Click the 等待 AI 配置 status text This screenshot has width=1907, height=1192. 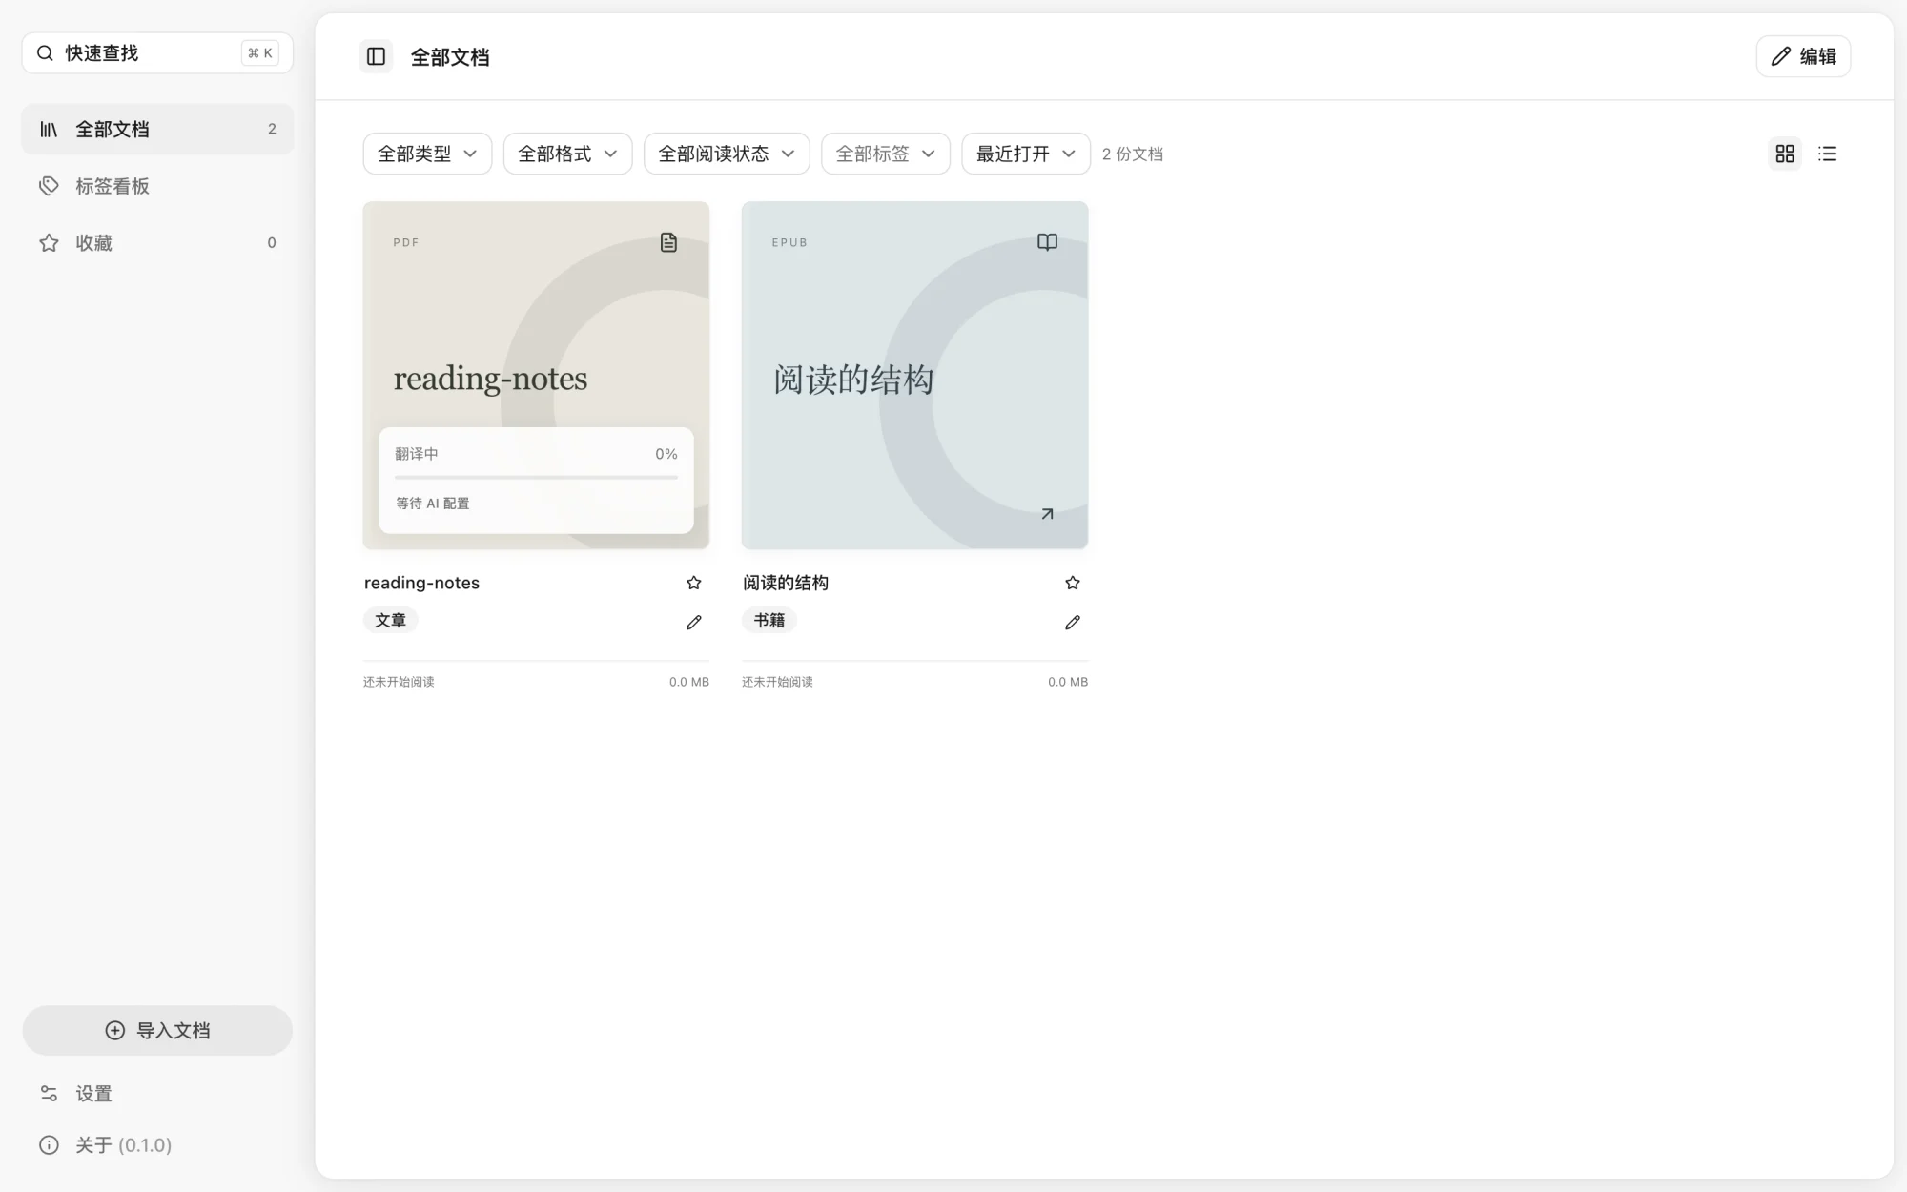[x=433, y=504]
